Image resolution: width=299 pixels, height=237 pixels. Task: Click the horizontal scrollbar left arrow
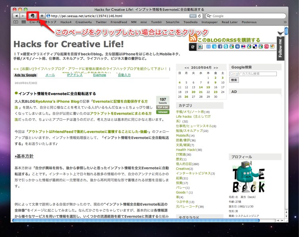point(278,220)
